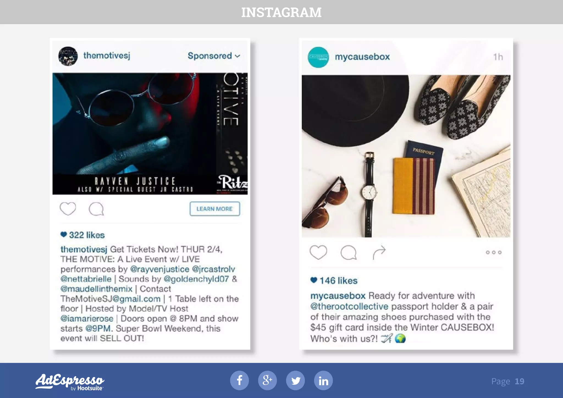Click the Facebook share icon in footer
This screenshot has width=563, height=398.
[239, 381]
